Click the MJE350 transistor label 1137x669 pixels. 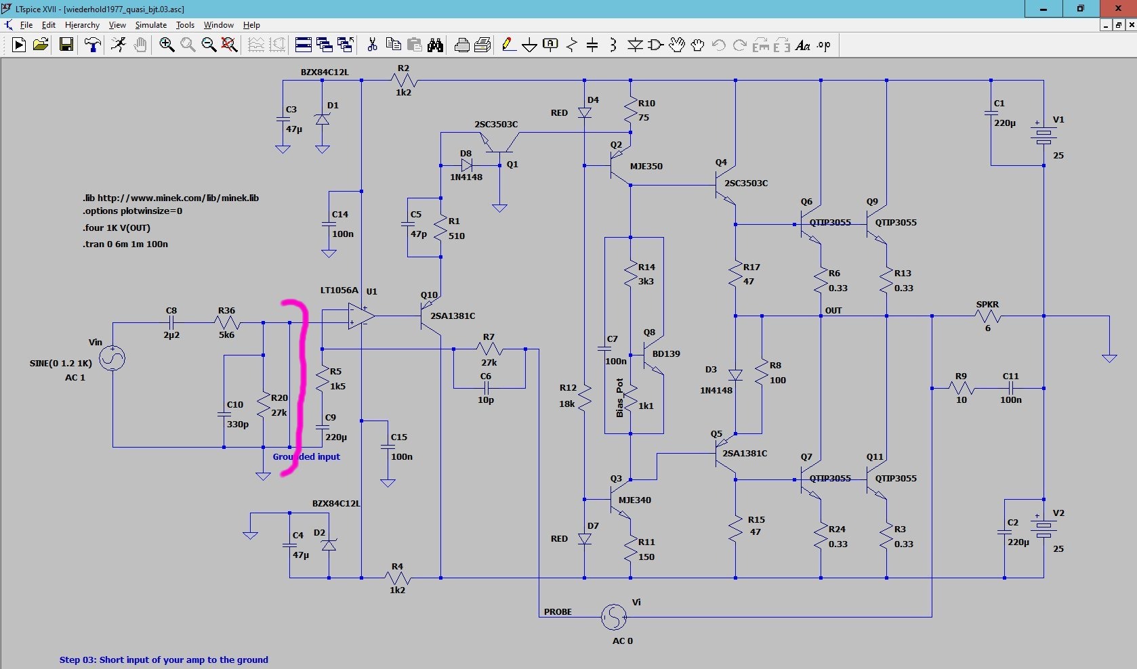pyautogui.click(x=646, y=166)
